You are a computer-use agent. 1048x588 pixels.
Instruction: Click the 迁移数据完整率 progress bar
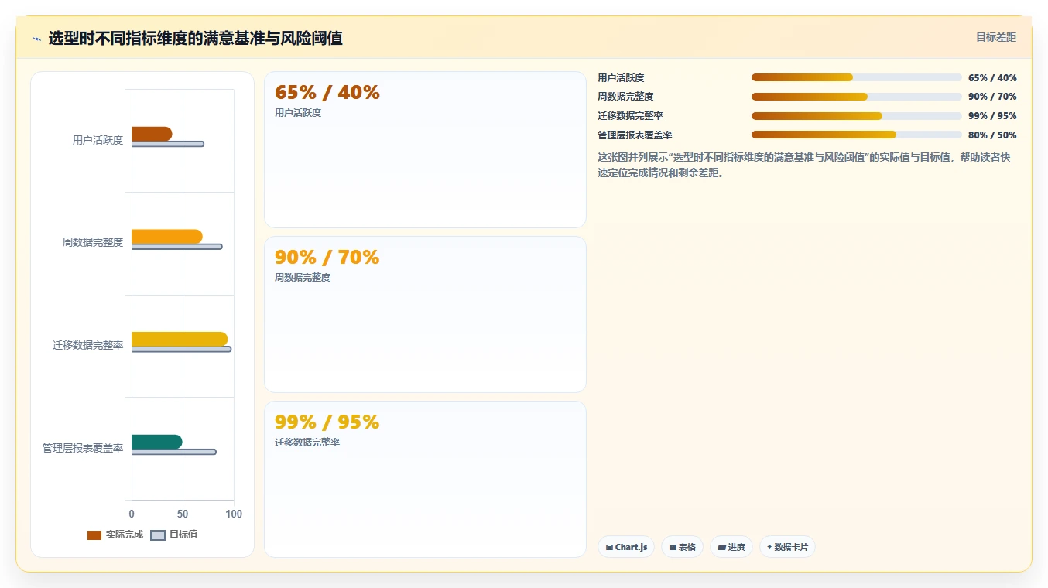click(857, 116)
